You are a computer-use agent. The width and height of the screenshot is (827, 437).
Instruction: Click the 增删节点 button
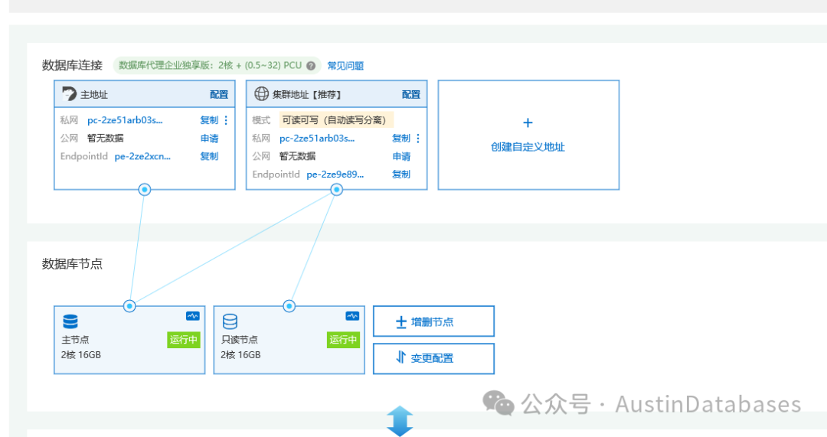point(433,321)
